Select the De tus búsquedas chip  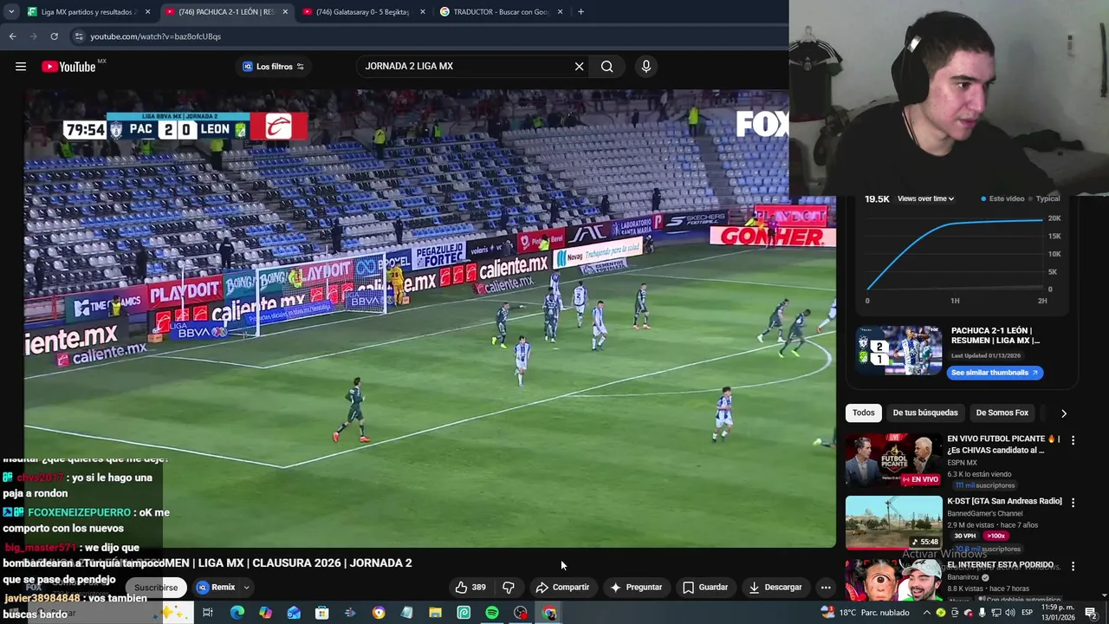pos(925,413)
